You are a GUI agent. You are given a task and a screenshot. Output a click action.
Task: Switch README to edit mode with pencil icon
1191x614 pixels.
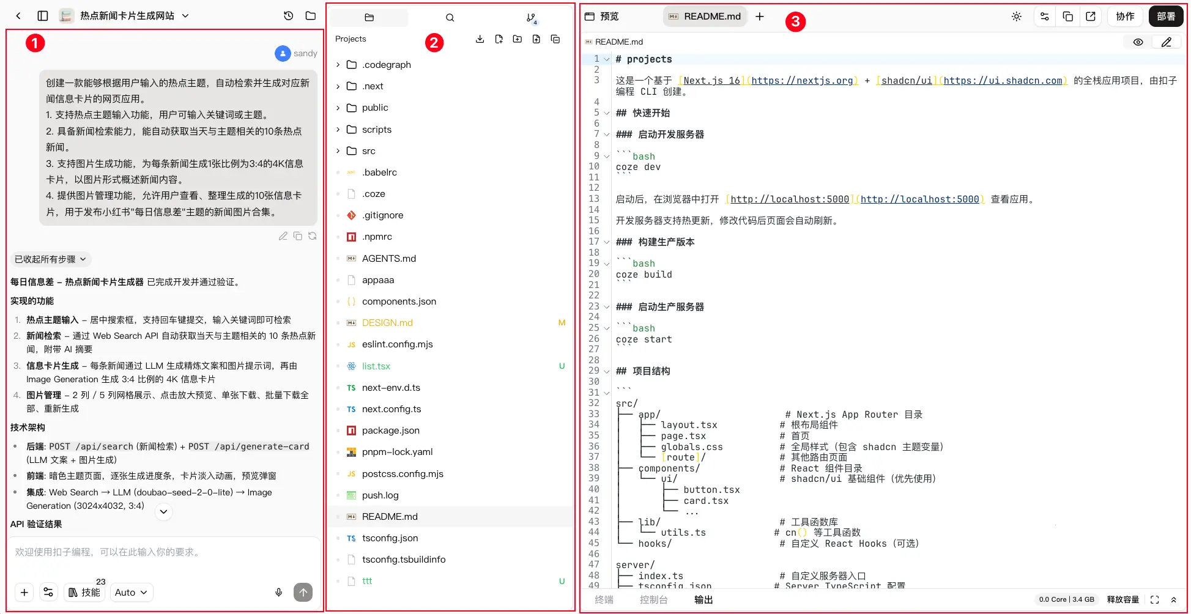pyautogui.click(x=1167, y=42)
